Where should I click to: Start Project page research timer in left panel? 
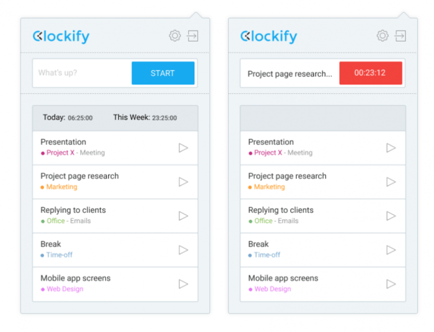pyautogui.click(x=183, y=182)
